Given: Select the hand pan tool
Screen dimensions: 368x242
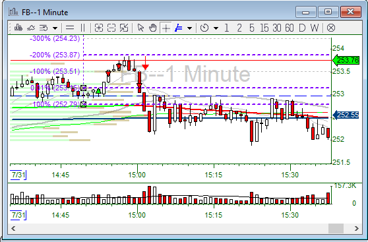Looking at the screenshot, I should (153, 28).
